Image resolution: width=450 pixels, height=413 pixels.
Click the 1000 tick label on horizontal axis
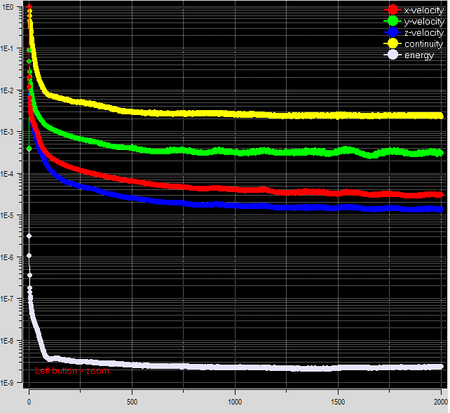tap(235, 402)
